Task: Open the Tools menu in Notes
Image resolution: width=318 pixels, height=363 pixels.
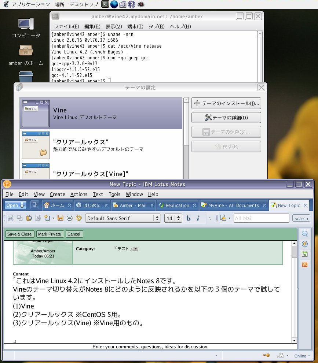Action: (114, 194)
